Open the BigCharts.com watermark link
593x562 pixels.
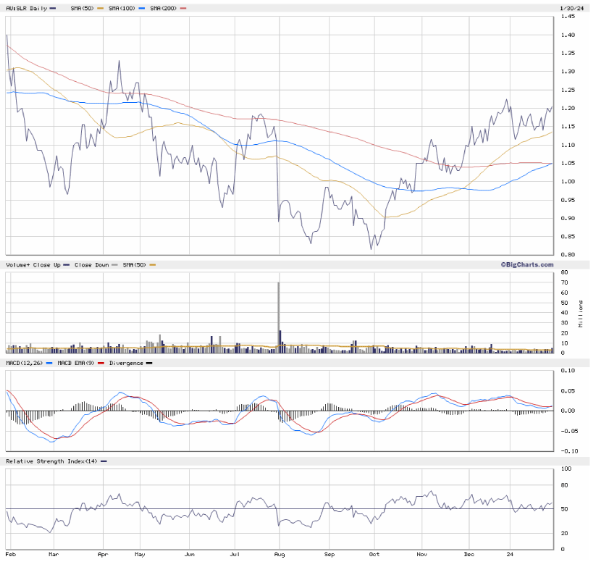click(526, 264)
